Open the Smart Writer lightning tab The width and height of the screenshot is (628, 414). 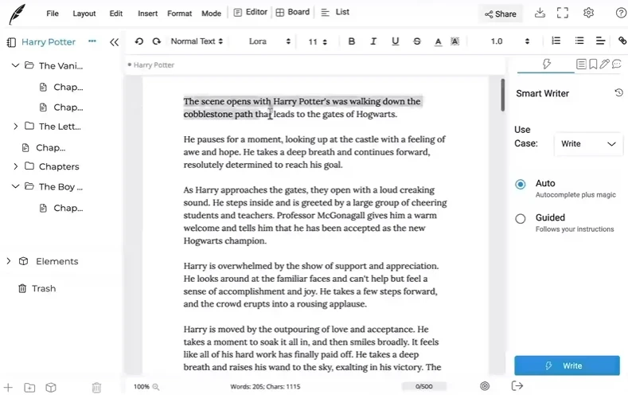point(546,64)
